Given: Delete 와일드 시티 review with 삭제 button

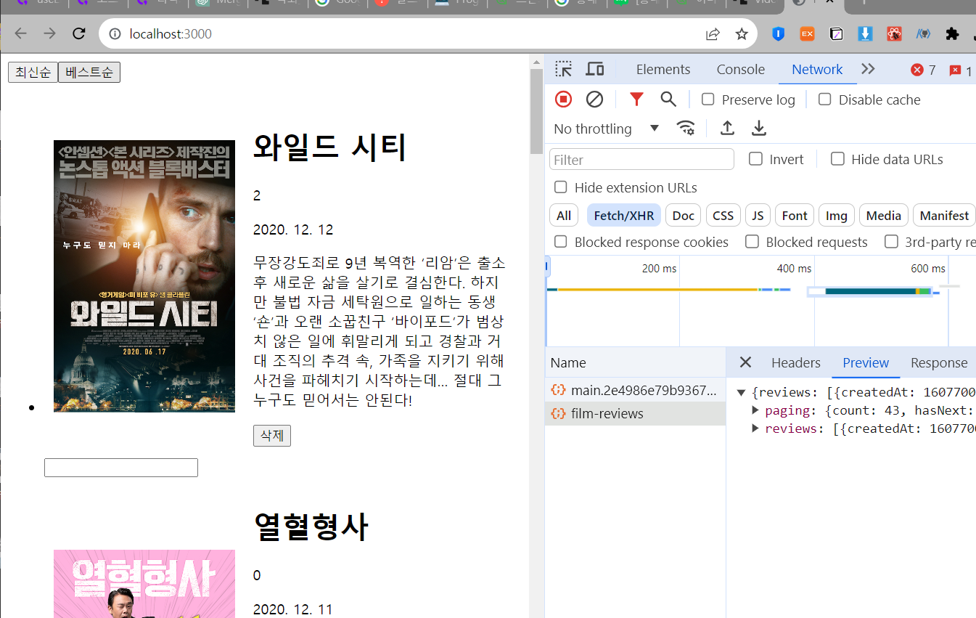Looking at the screenshot, I should 272,436.
